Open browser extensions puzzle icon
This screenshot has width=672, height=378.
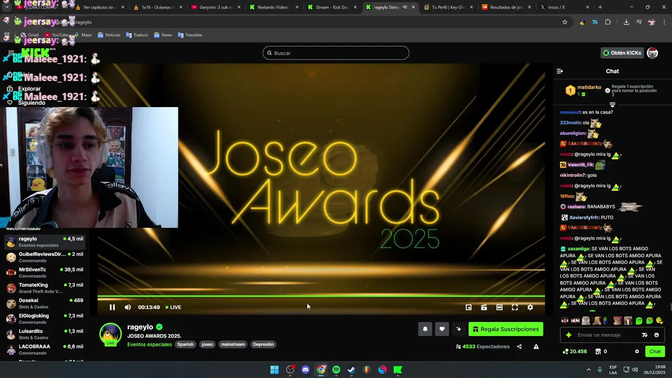click(x=608, y=22)
